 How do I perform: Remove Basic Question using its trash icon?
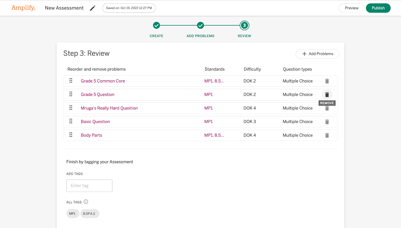tap(327, 122)
